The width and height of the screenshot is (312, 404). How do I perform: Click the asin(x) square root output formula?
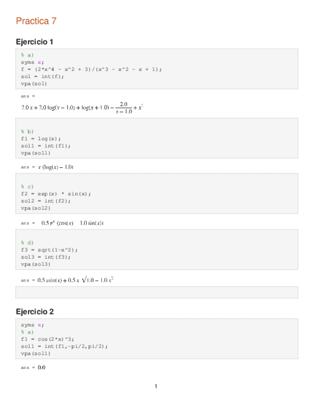pyautogui.click(x=75, y=280)
